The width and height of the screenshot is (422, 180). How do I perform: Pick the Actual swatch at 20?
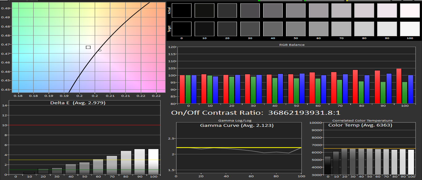227,11
